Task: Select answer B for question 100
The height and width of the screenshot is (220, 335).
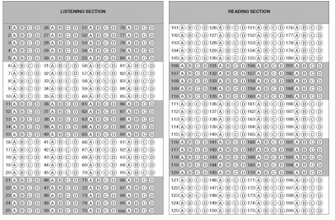Action: pyautogui.click(x=137, y=211)
